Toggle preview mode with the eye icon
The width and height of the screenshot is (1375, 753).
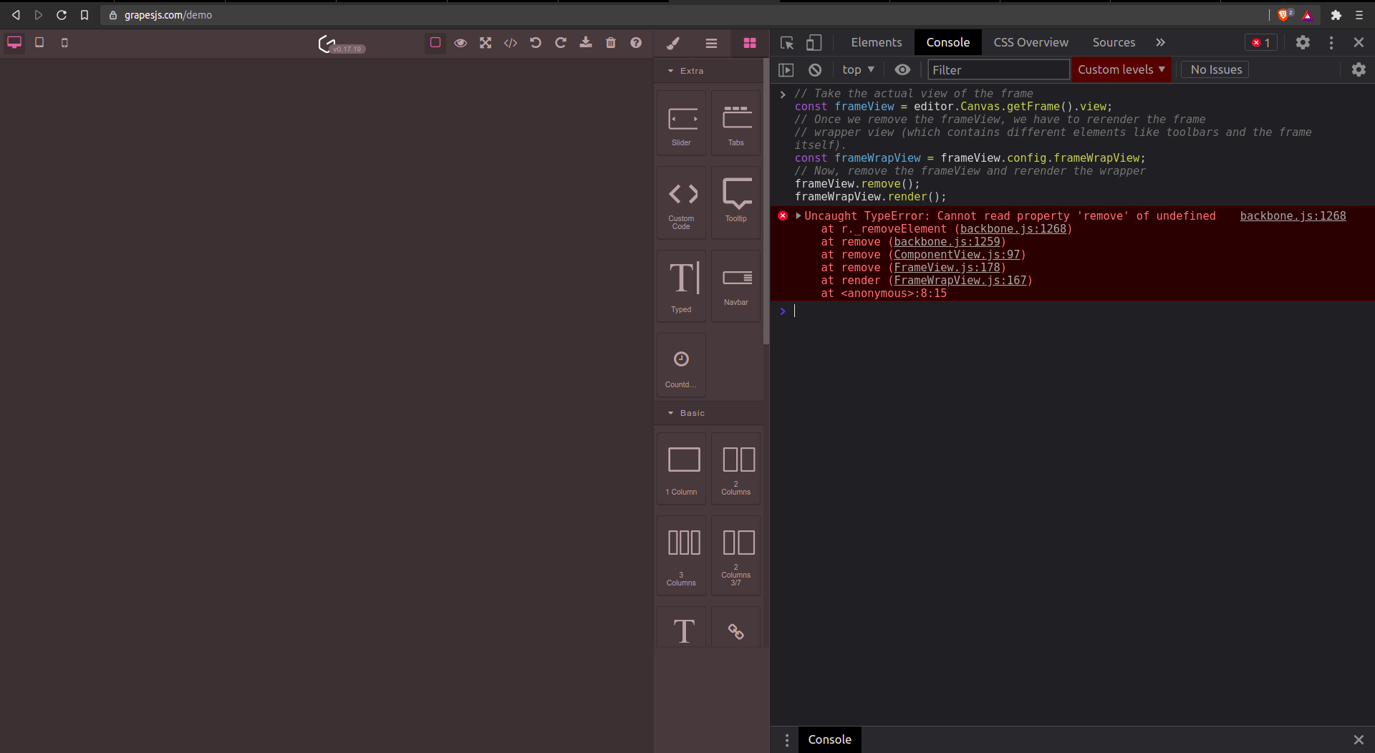click(460, 43)
